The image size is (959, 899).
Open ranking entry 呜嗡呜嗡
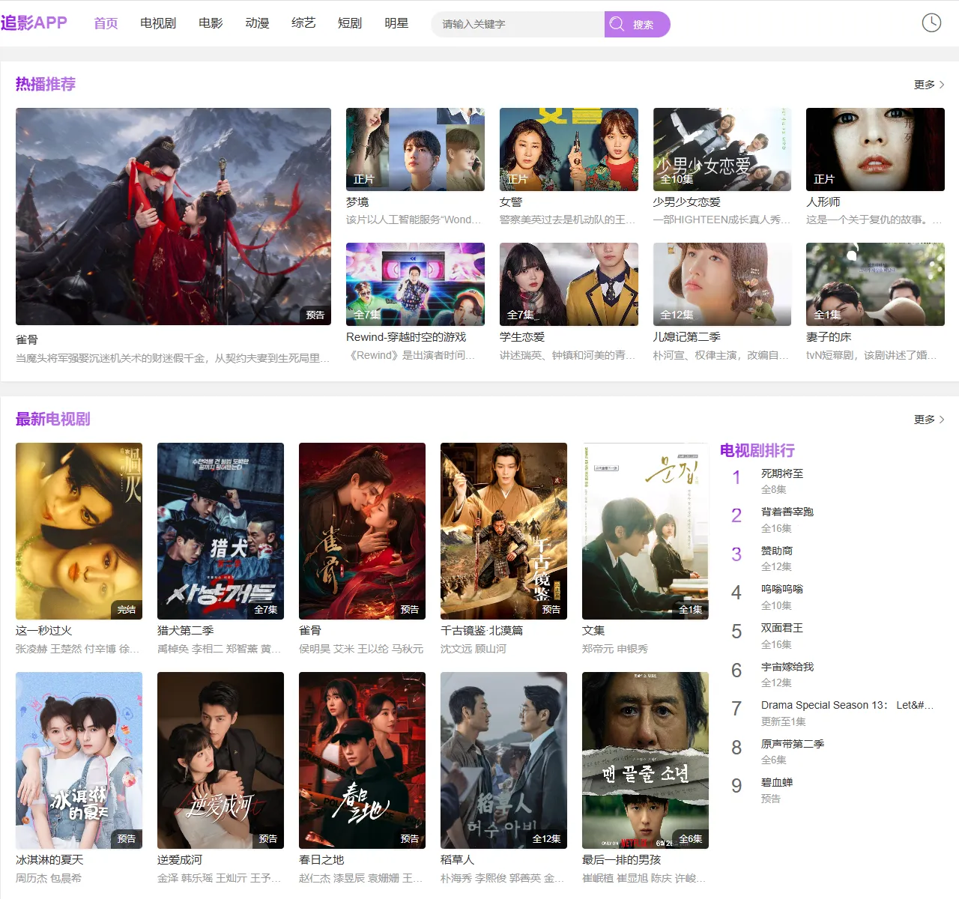click(782, 590)
